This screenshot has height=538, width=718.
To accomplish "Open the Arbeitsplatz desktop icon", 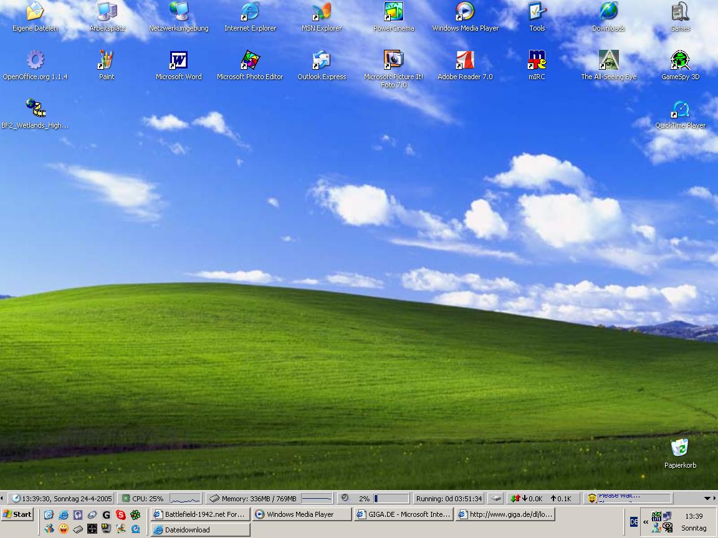I will (107, 16).
